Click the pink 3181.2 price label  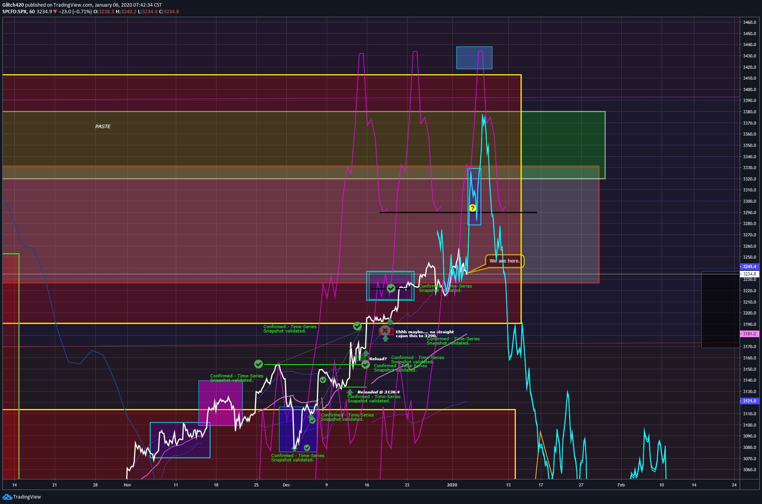pyautogui.click(x=749, y=334)
